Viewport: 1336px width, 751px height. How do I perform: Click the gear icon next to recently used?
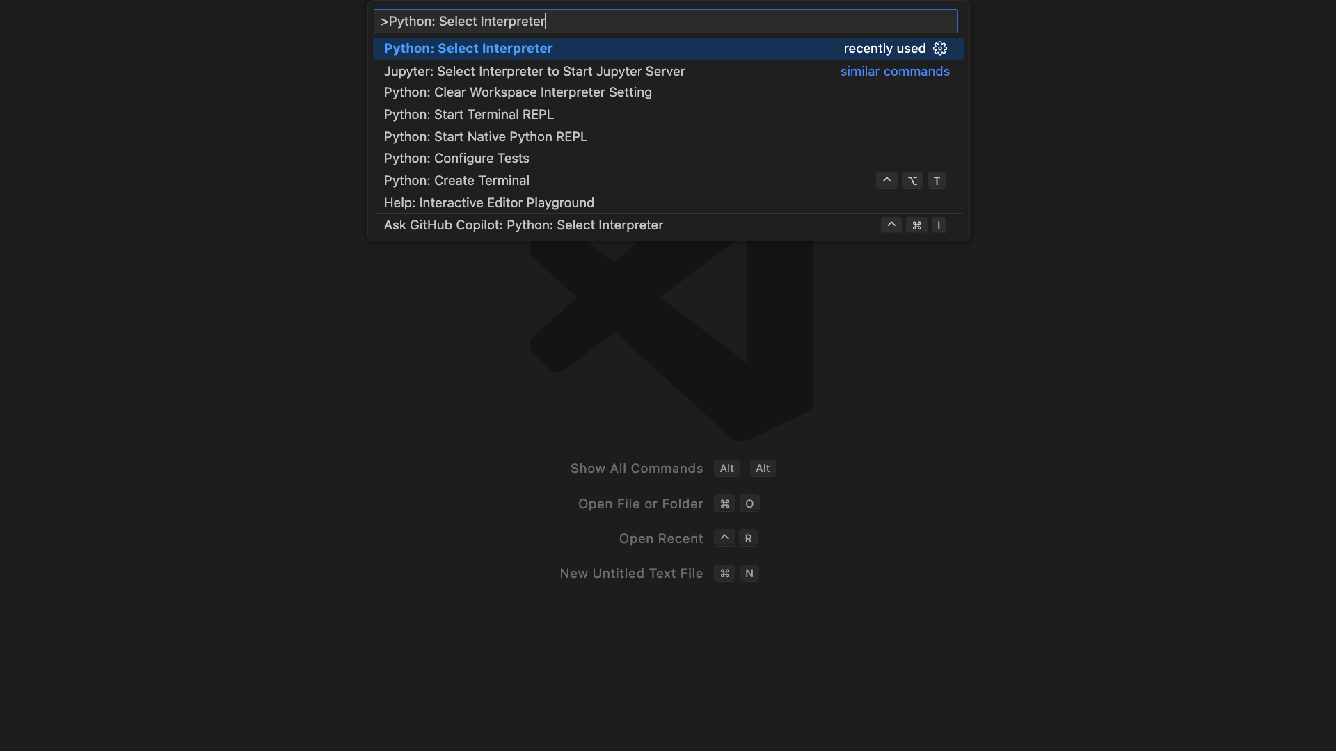[940, 49]
